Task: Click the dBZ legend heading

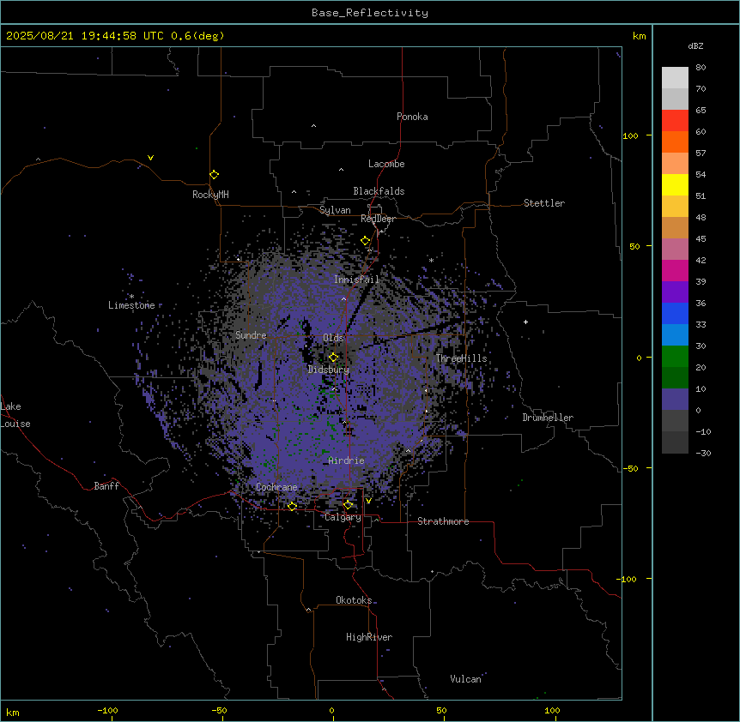Action: 695,45
